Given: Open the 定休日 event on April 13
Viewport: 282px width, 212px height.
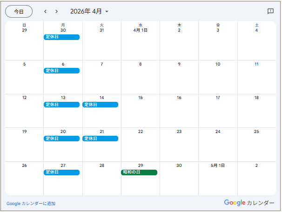Looking at the screenshot, I should 62,105.
